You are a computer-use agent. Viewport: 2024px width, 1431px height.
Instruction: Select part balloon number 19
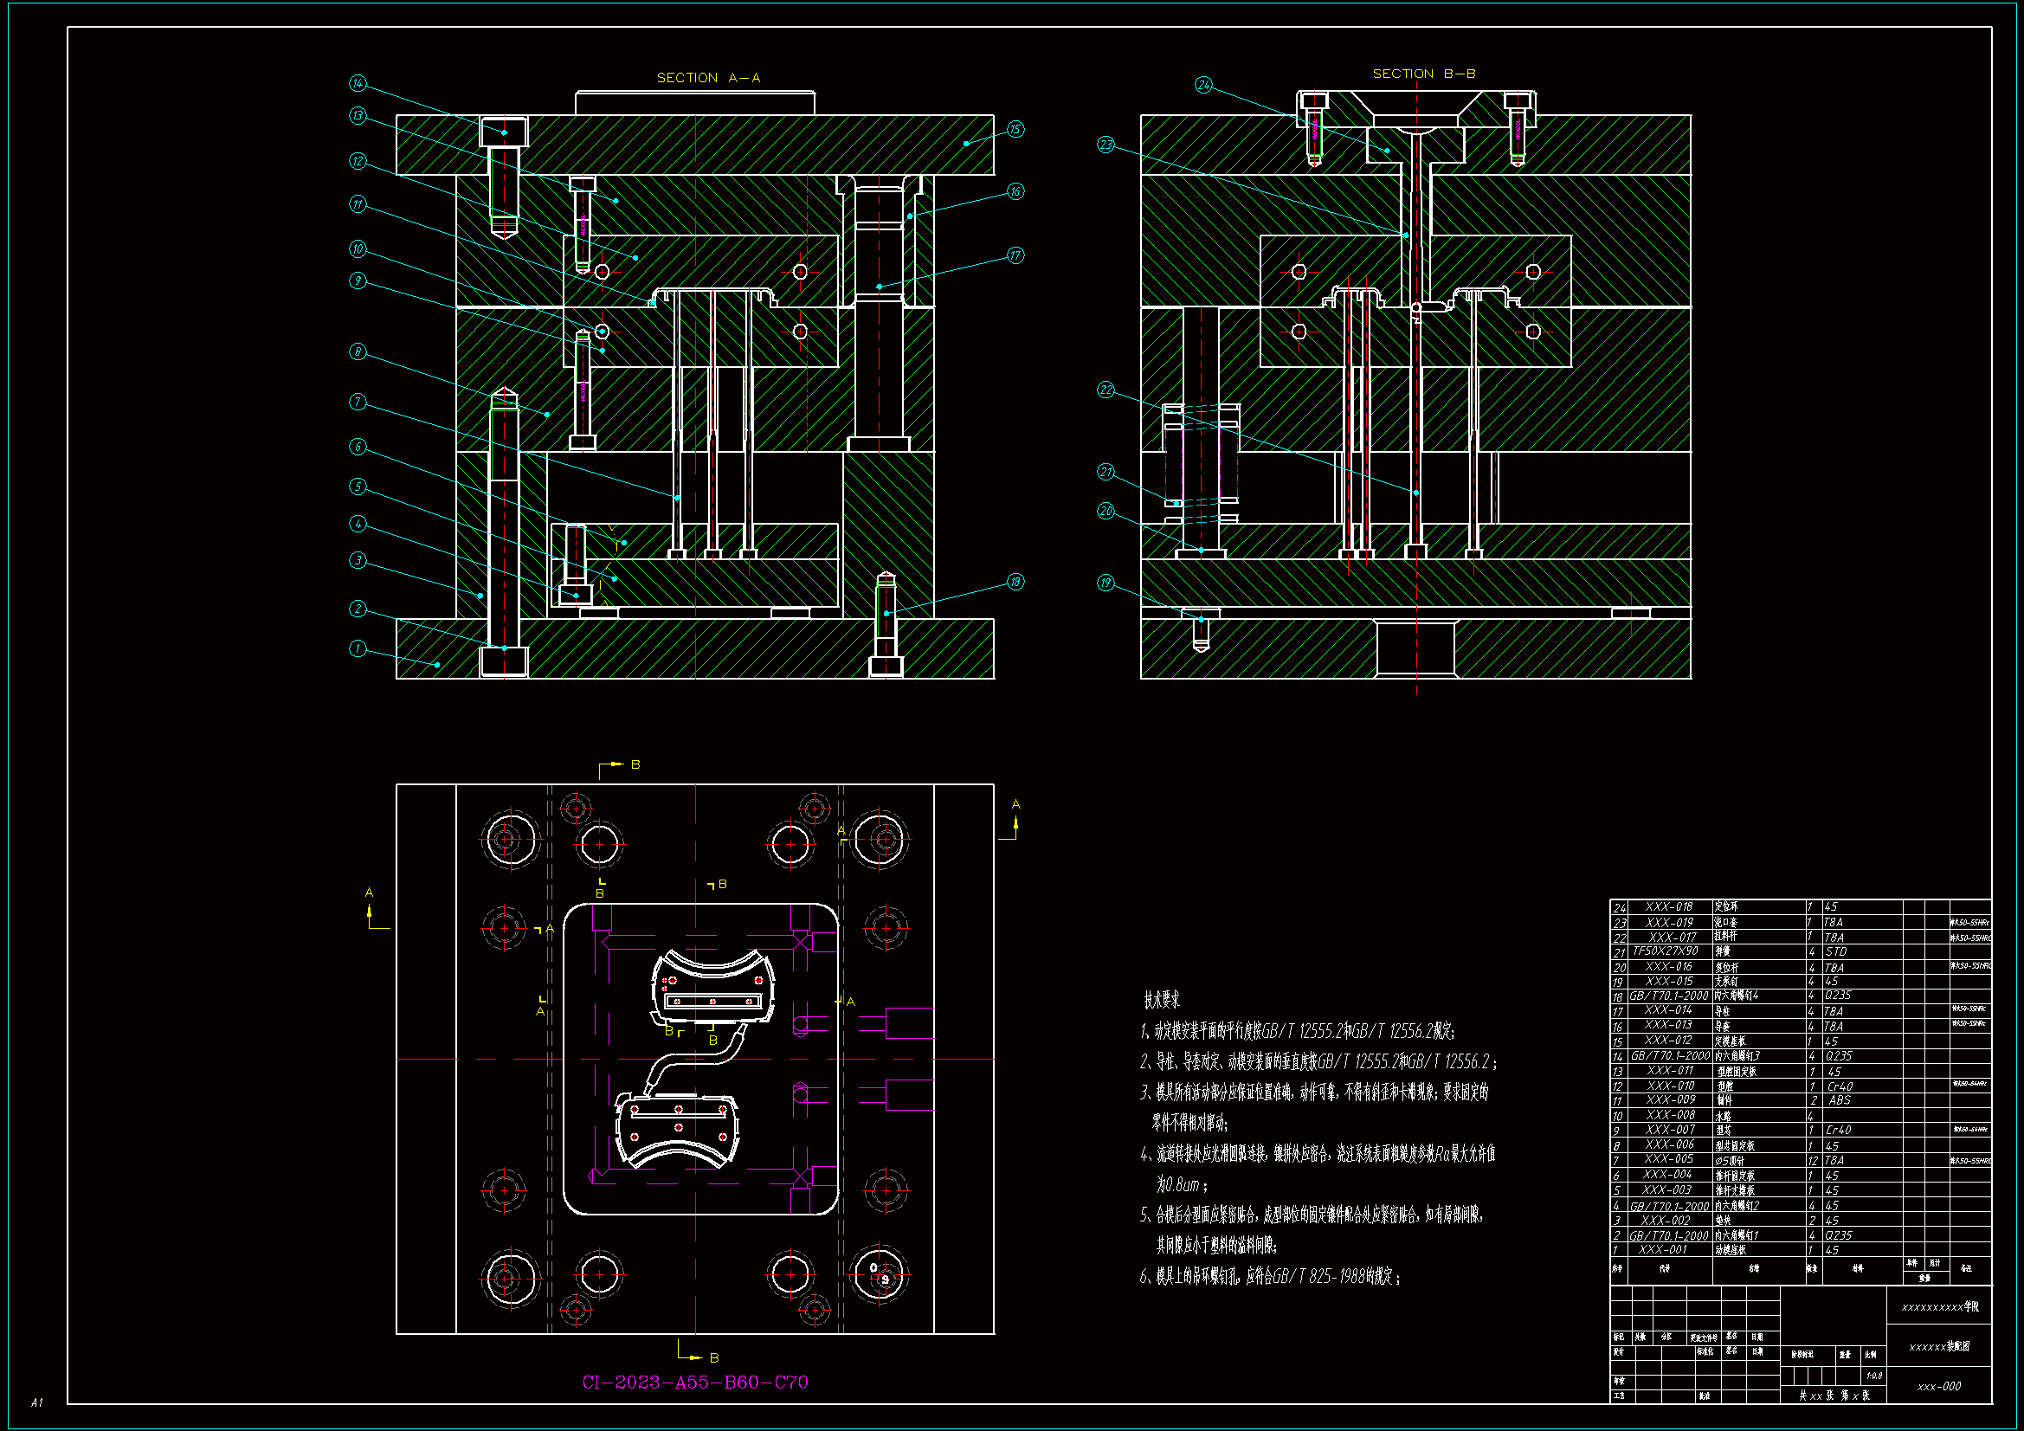(1105, 583)
